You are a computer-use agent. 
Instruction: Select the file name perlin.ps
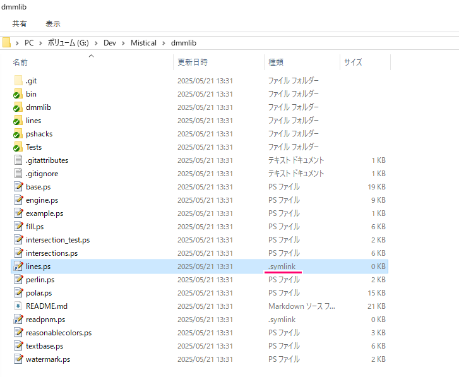(40, 280)
